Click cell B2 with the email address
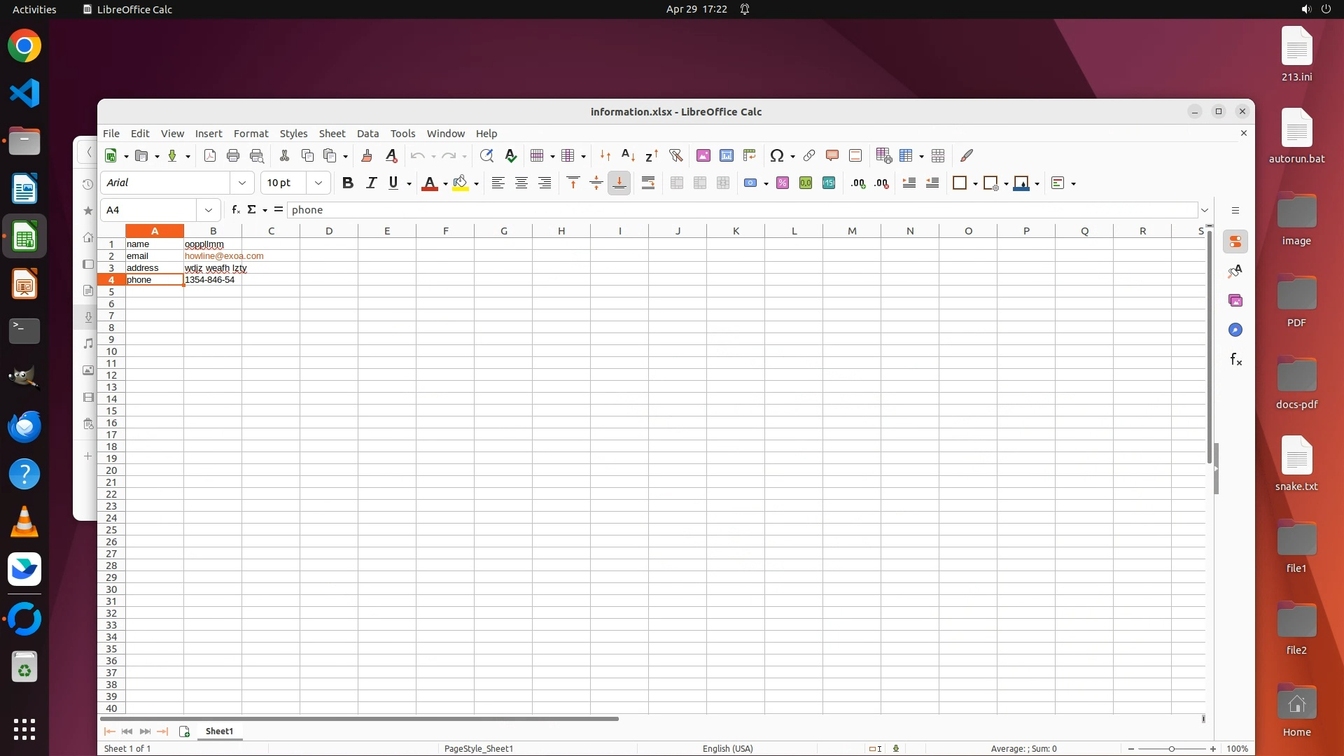This screenshot has height=756, width=1344. click(x=213, y=256)
